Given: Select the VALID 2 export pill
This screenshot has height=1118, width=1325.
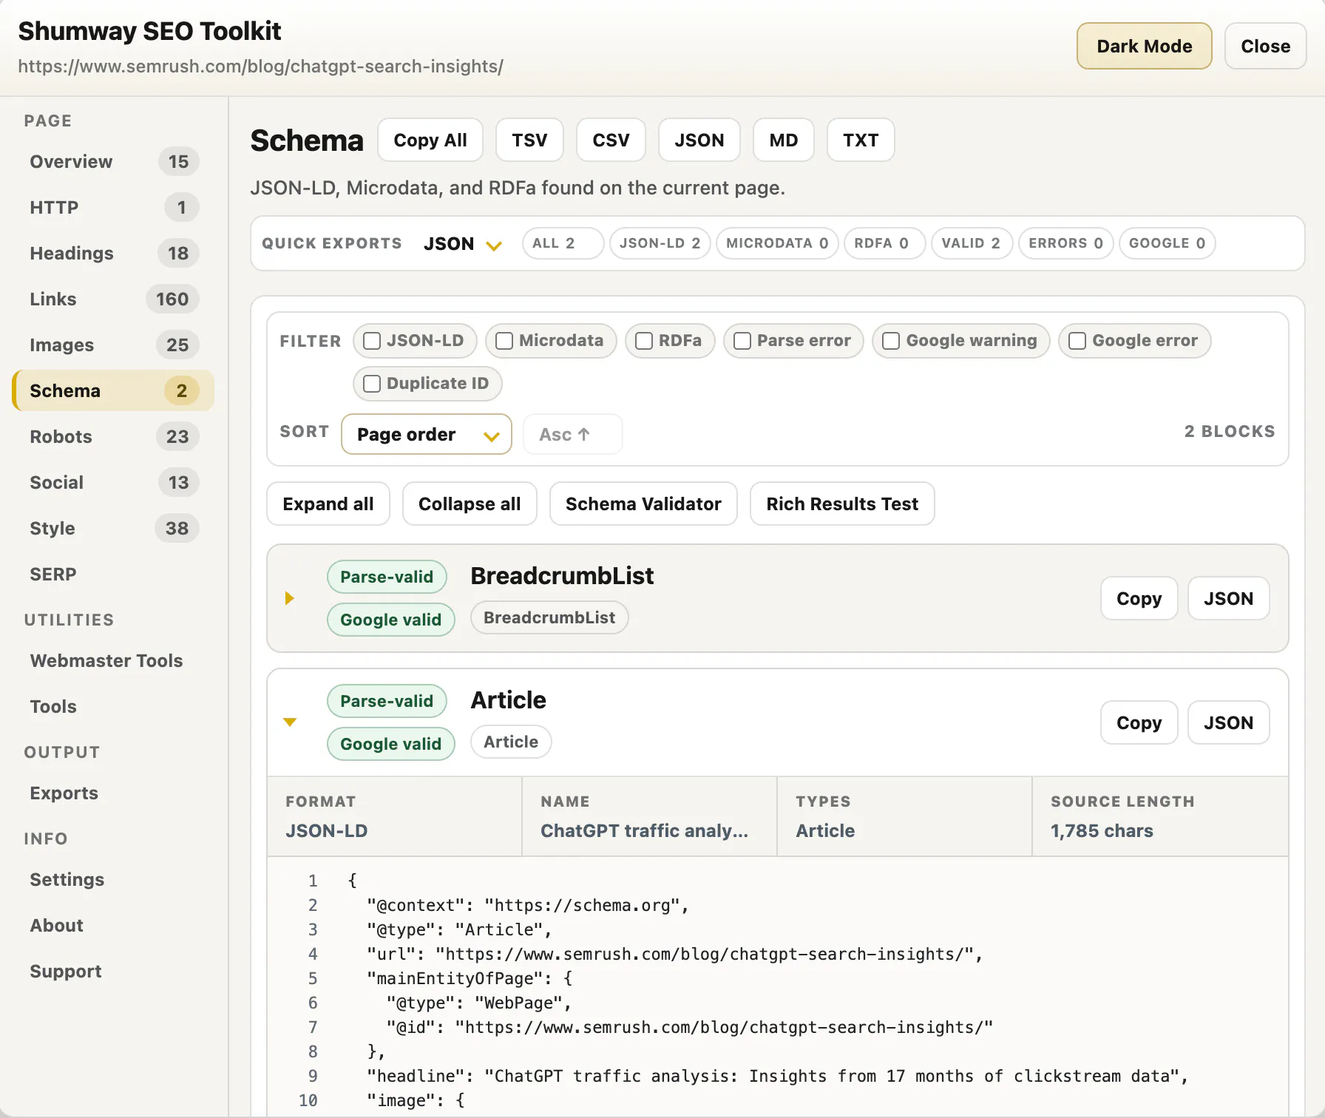Looking at the screenshot, I should pos(972,243).
